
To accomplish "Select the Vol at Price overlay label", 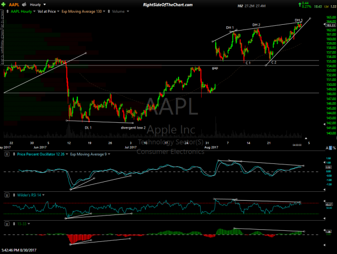I will [47, 12].
